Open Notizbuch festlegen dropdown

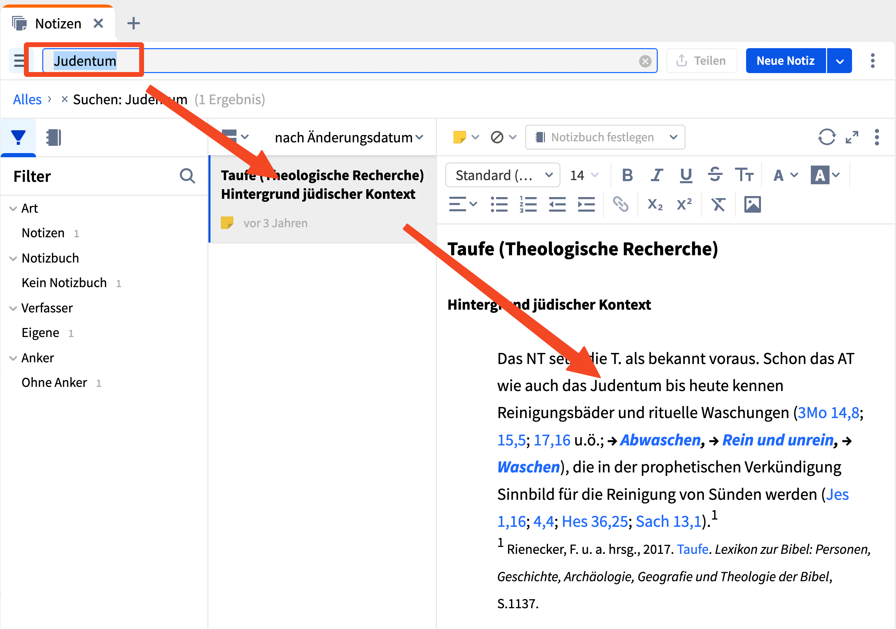(x=605, y=137)
